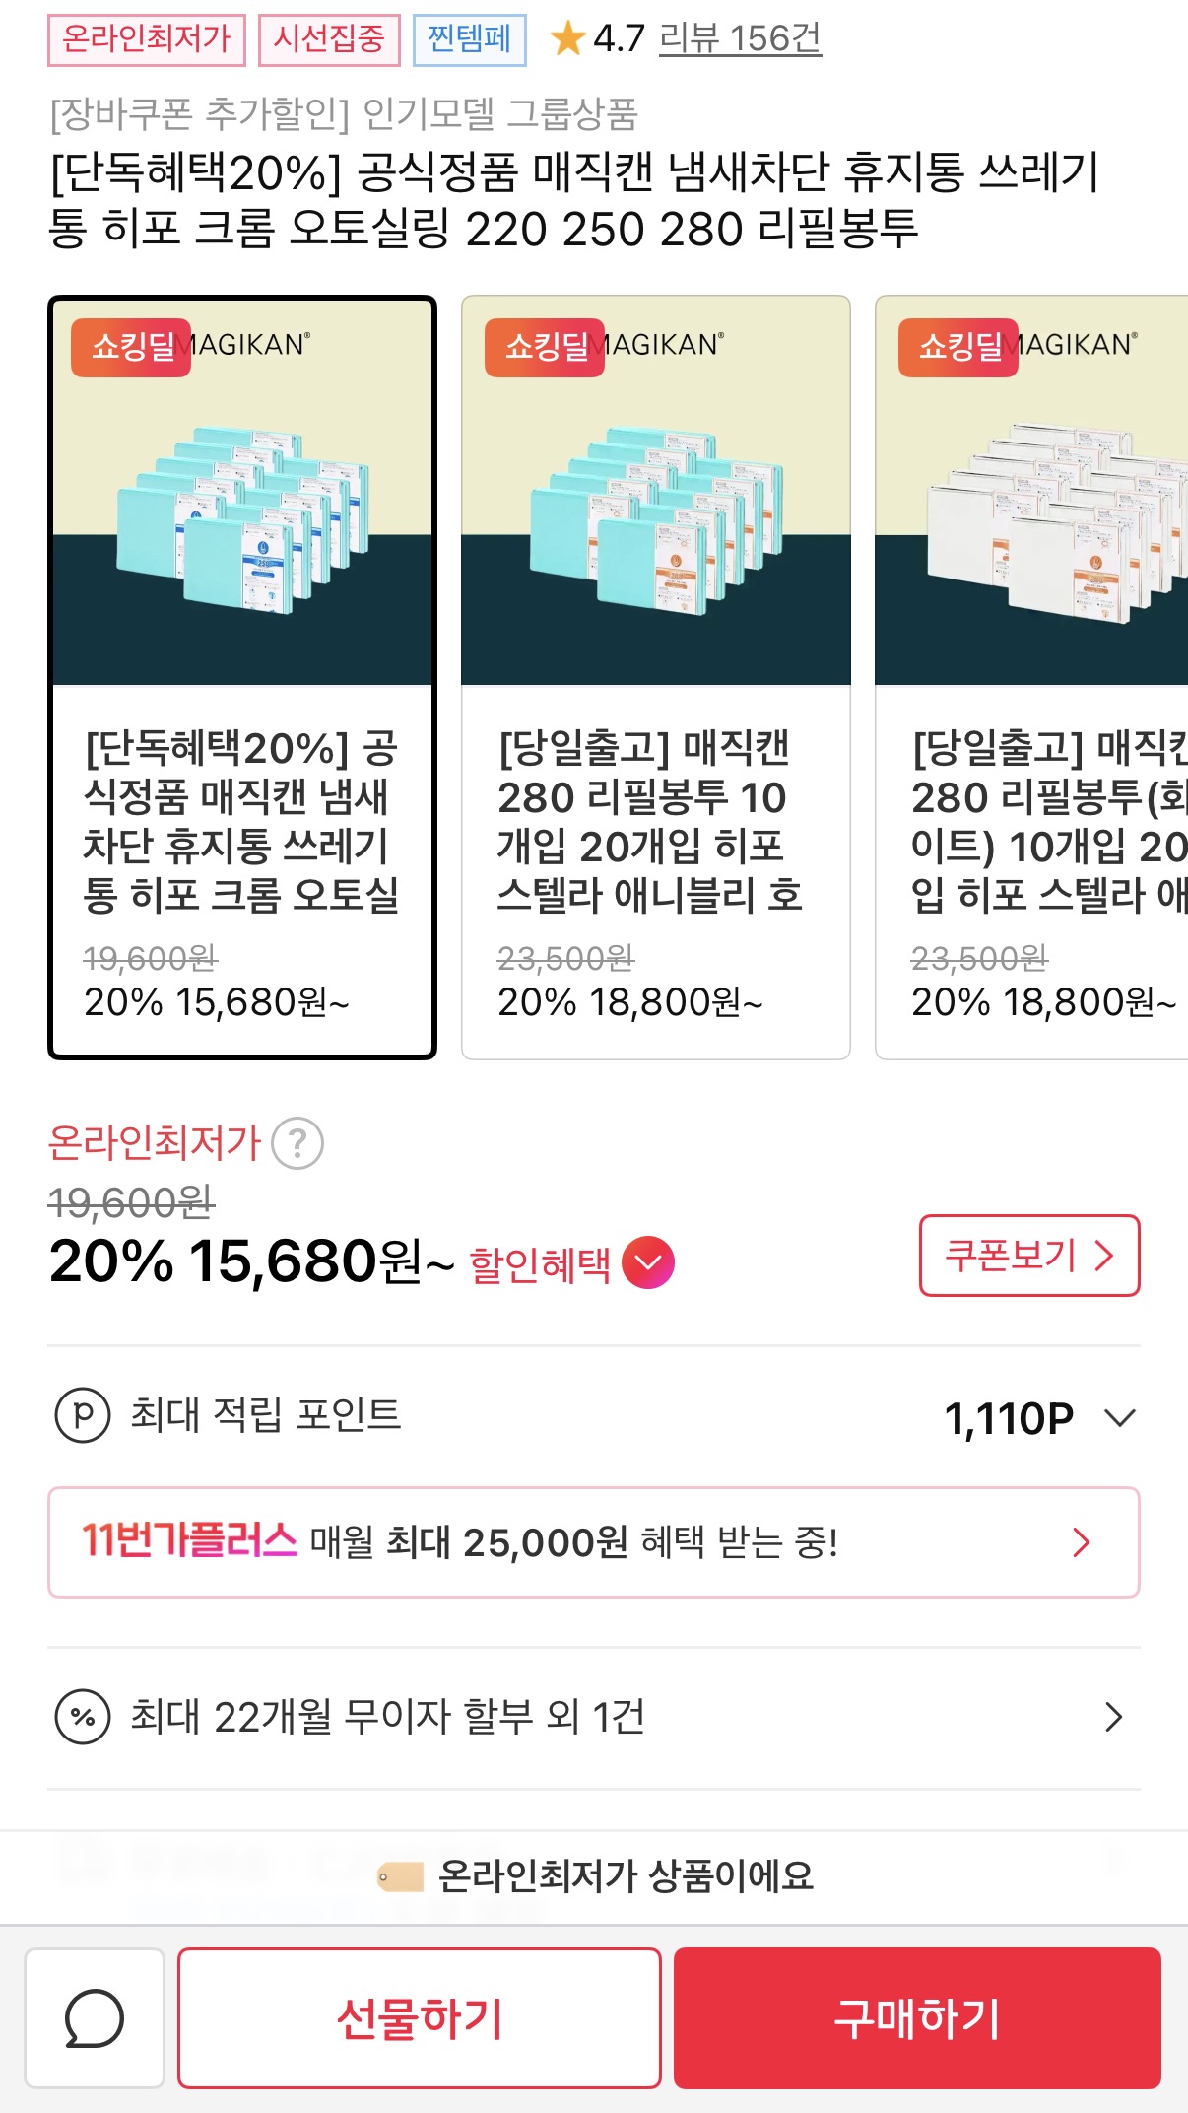Viewport: 1188px width, 2113px height.
Task: Tap the yellow star rating icon
Action: tap(567, 39)
